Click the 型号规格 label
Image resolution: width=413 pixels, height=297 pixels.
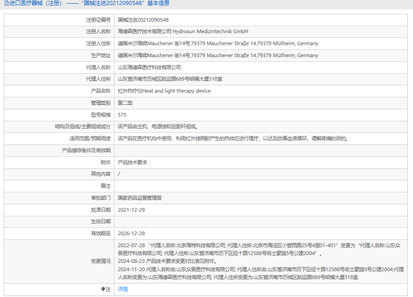coord(101,115)
